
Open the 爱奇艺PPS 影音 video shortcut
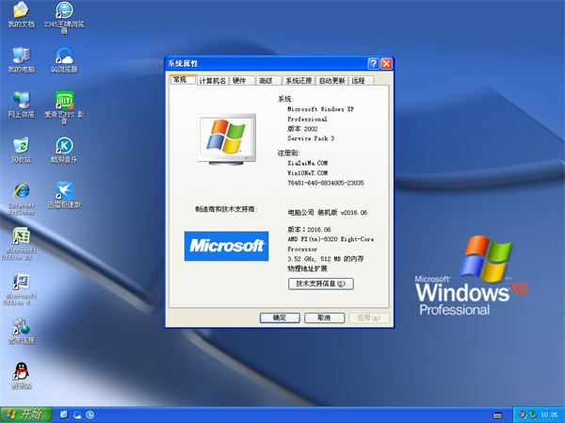pyautogui.click(x=64, y=100)
